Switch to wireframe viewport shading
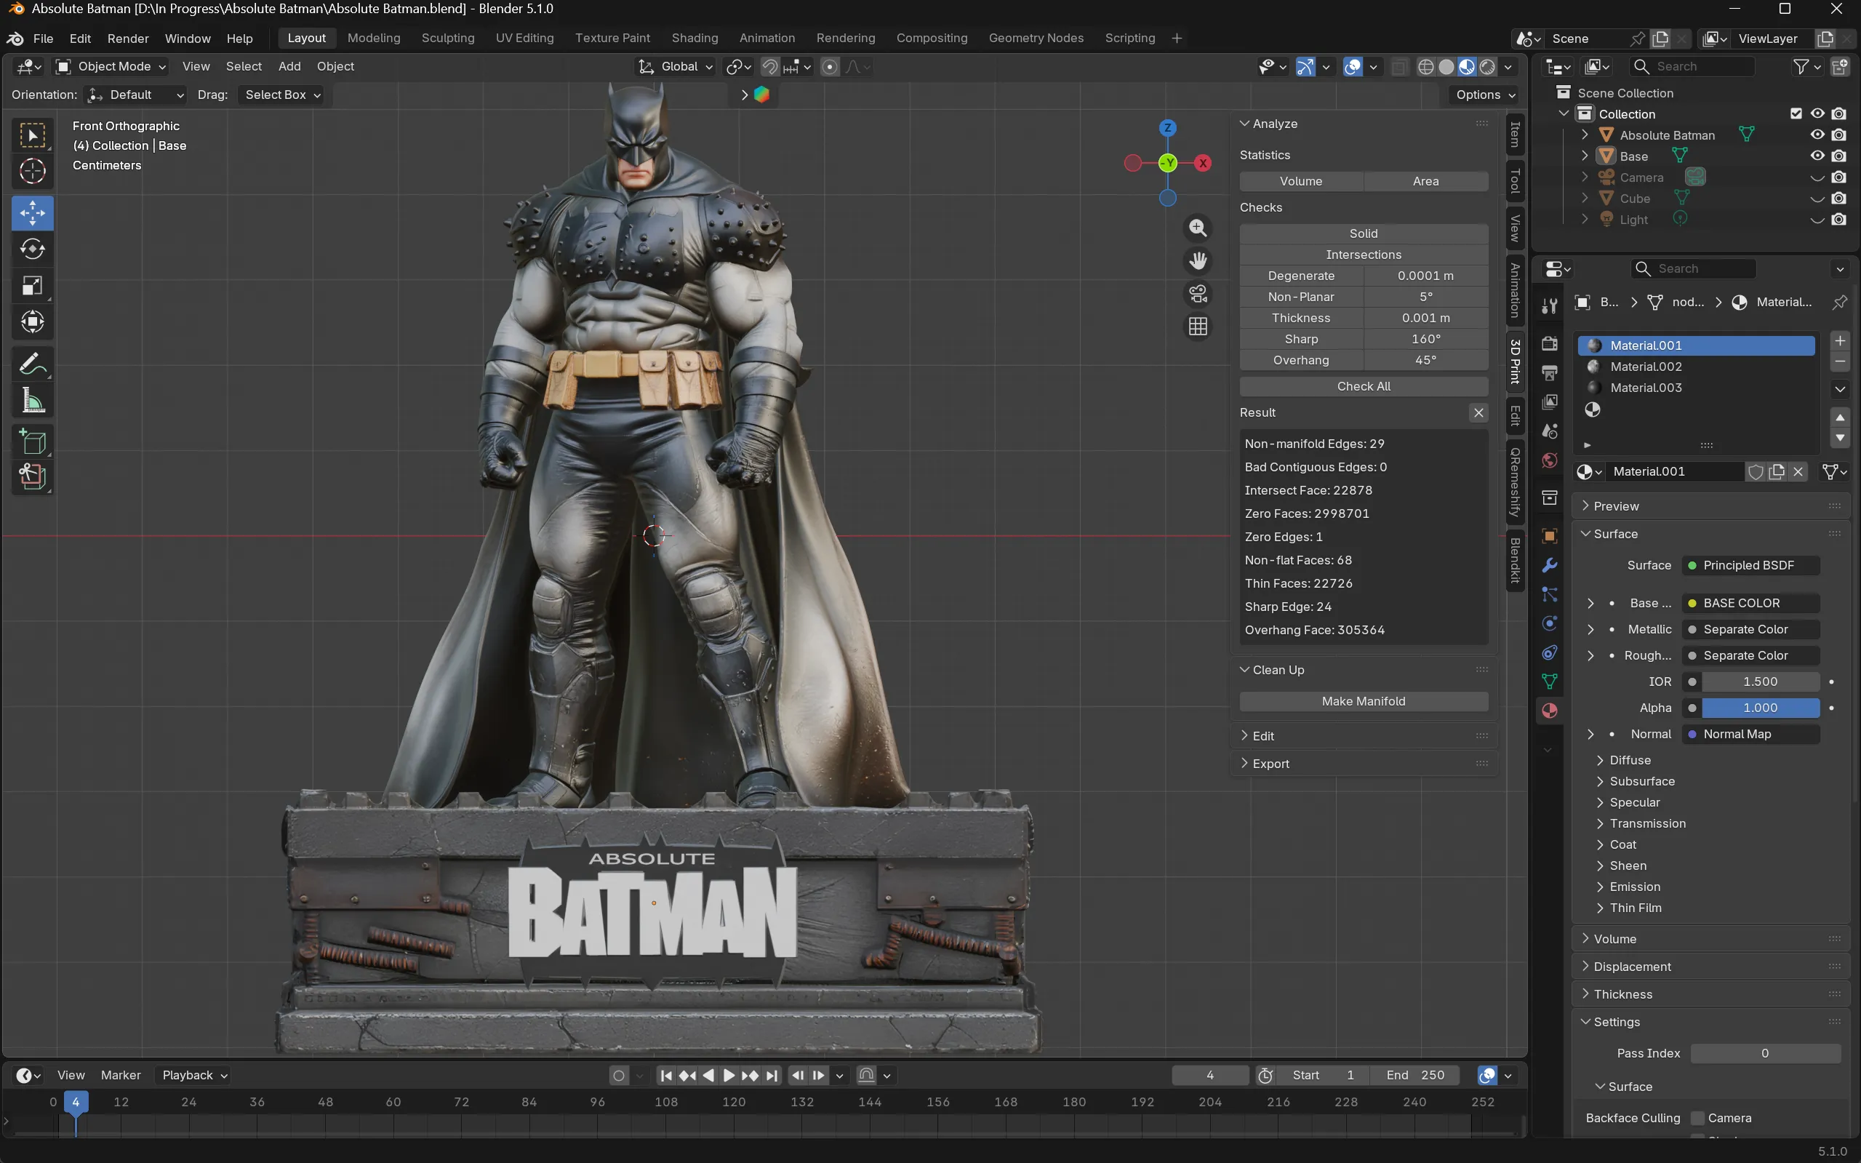 pyautogui.click(x=1425, y=67)
